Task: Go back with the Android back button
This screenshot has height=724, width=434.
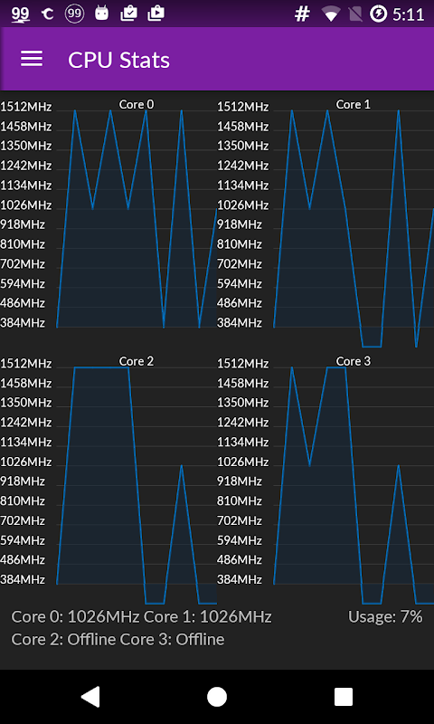Action: 90,697
